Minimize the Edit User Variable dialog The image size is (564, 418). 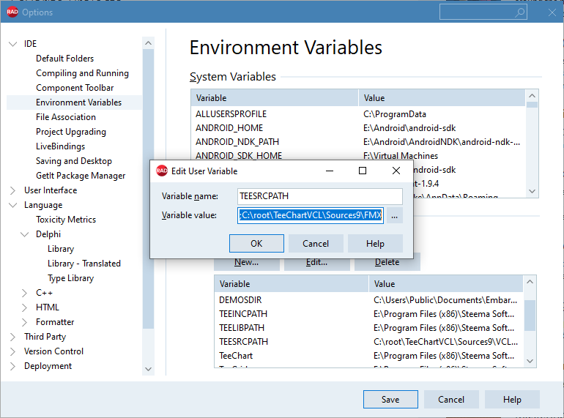330,171
